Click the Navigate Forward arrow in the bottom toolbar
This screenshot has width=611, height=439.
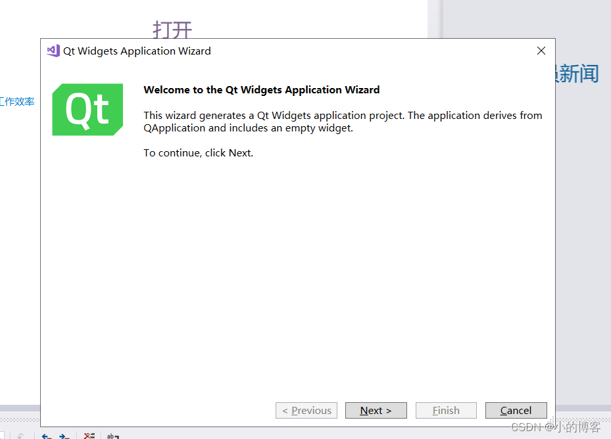[64, 435]
